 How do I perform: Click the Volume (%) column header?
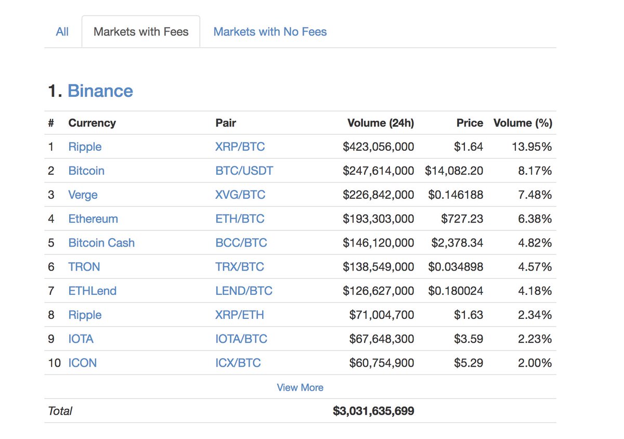coord(523,123)
